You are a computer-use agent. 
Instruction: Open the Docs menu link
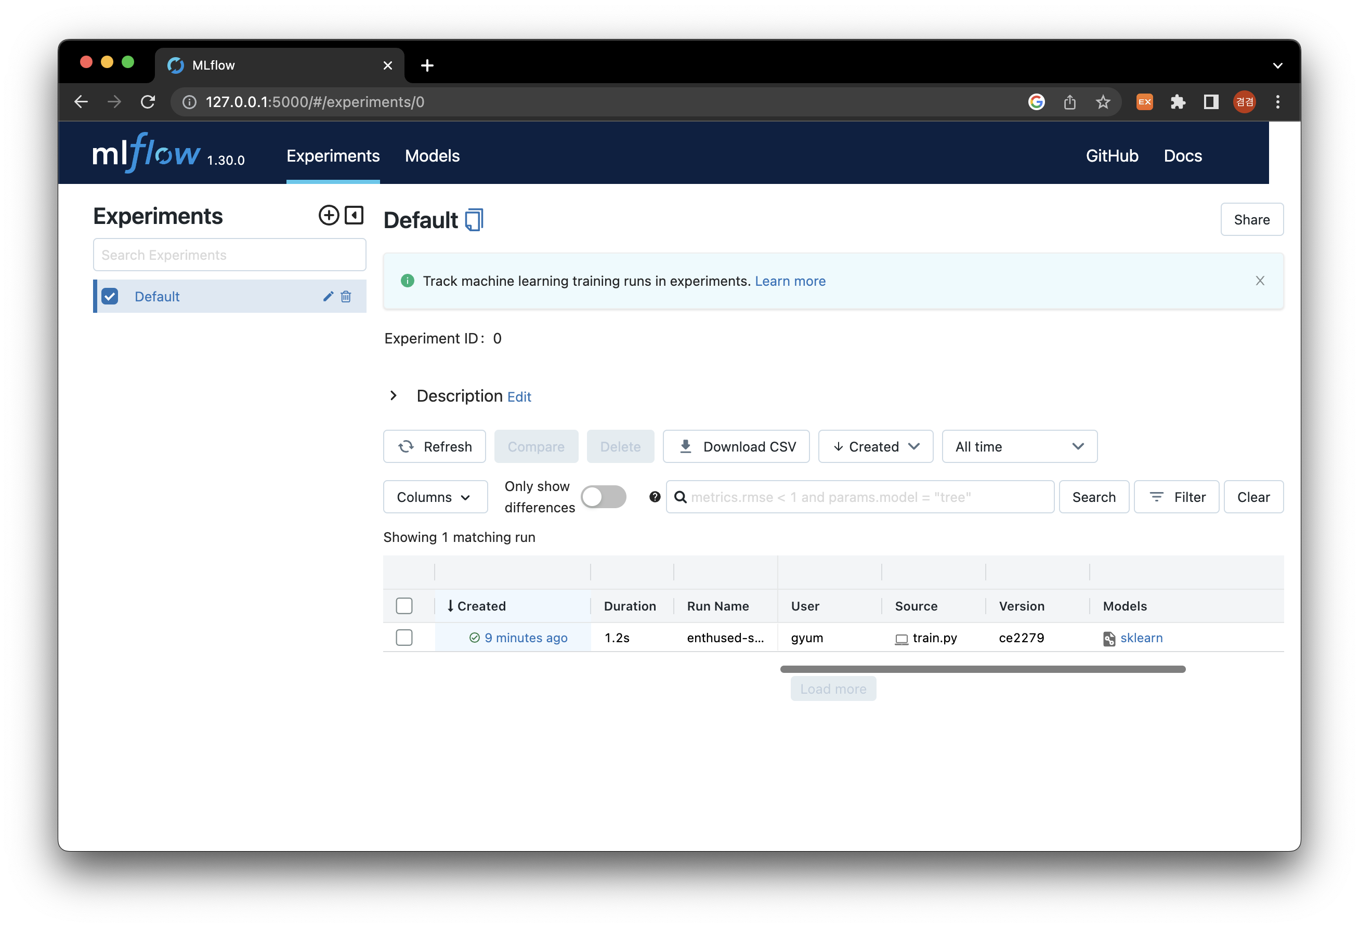(1182, 156)
